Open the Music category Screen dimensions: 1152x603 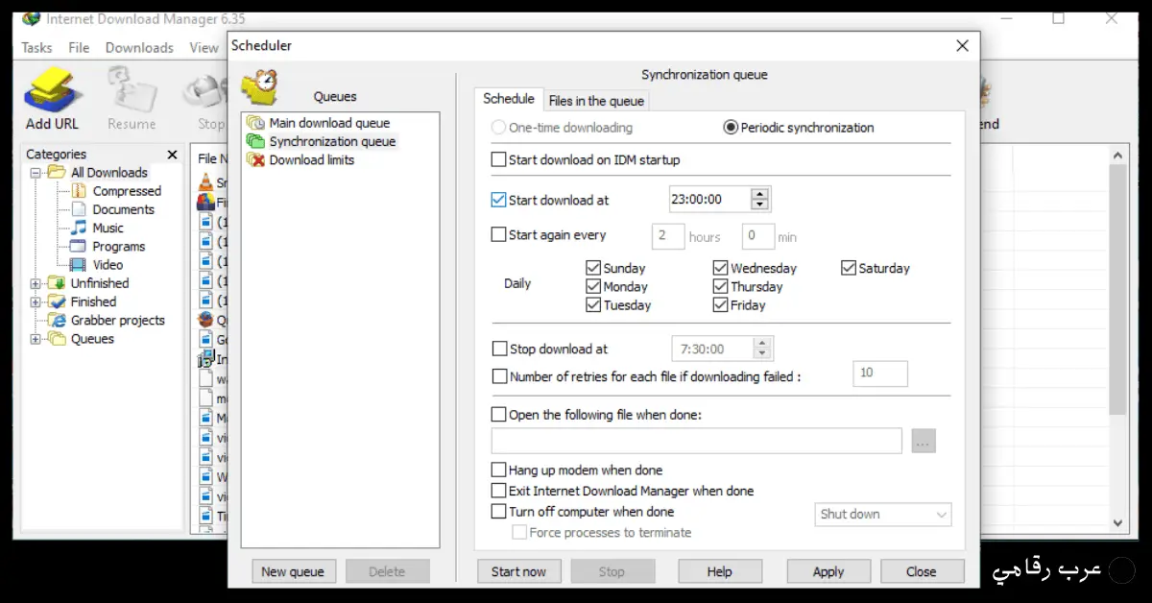pos(108,229)
